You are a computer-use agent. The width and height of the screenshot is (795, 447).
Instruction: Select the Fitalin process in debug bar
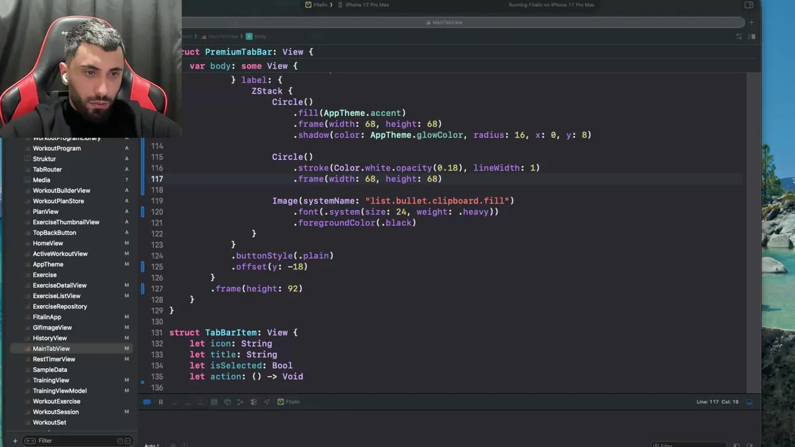point(289,402)
